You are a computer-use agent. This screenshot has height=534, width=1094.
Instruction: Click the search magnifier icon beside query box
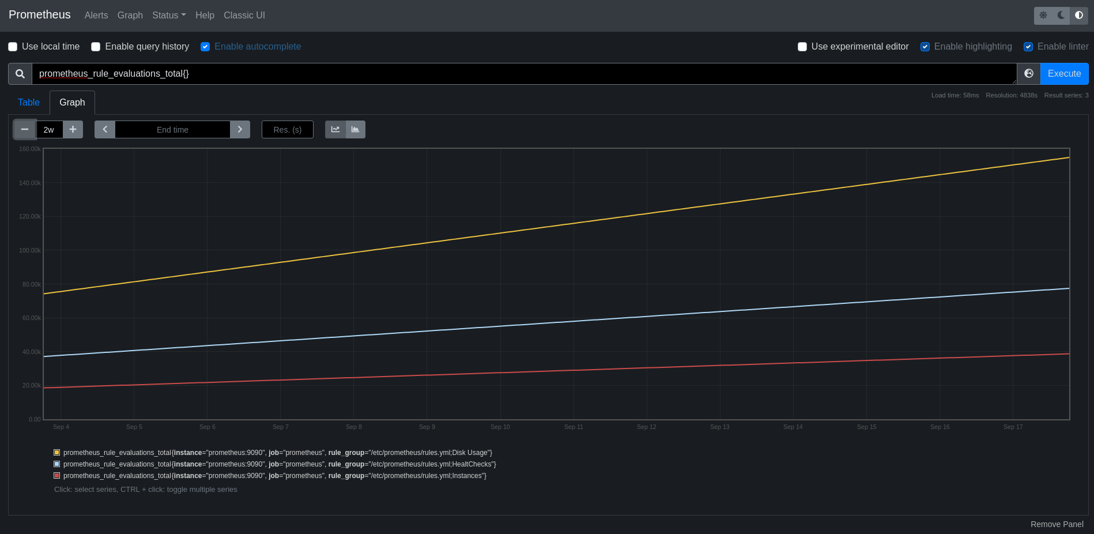(x=20, y=74)
